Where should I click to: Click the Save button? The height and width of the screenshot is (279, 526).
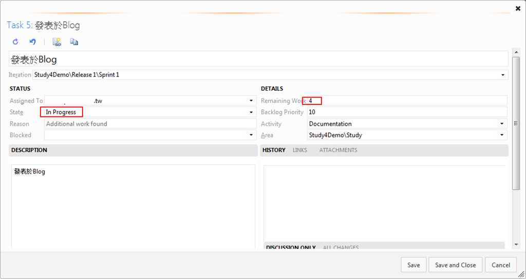(414, 265)
